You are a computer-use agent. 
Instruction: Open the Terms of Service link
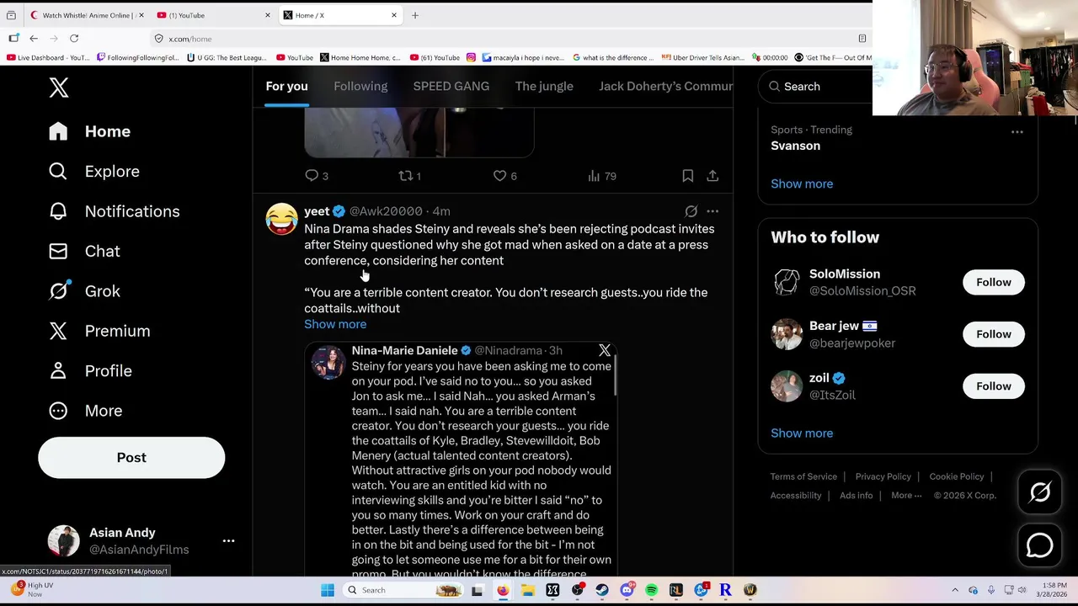pos(803,476)
